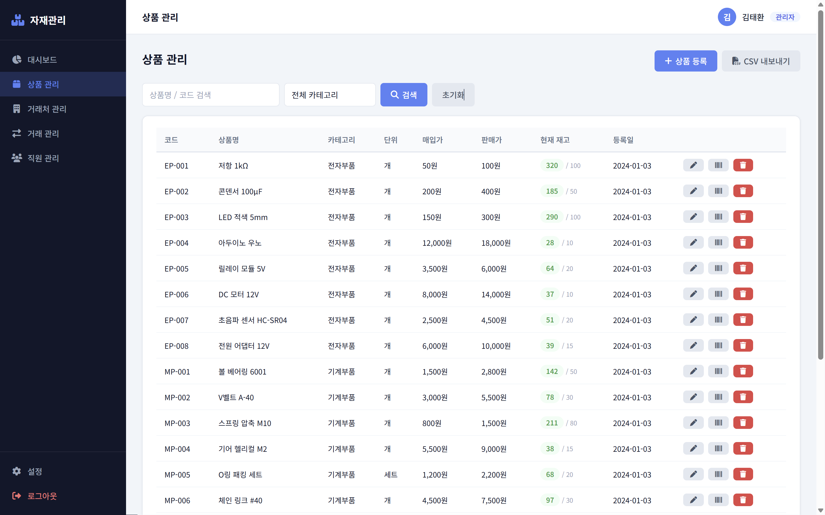Image resolution: width=825 pixels, height=515 pixels.
Task: Edit EP-008 전원 어댑터 12V
Action: tap(693, 346)
